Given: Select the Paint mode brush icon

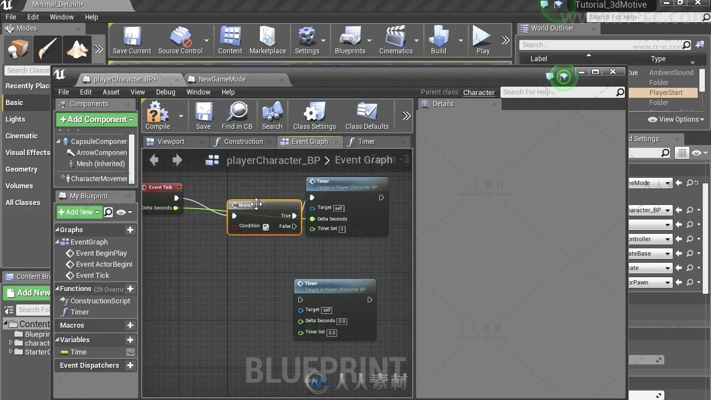Looking at the screenshot, I should 48,50.
